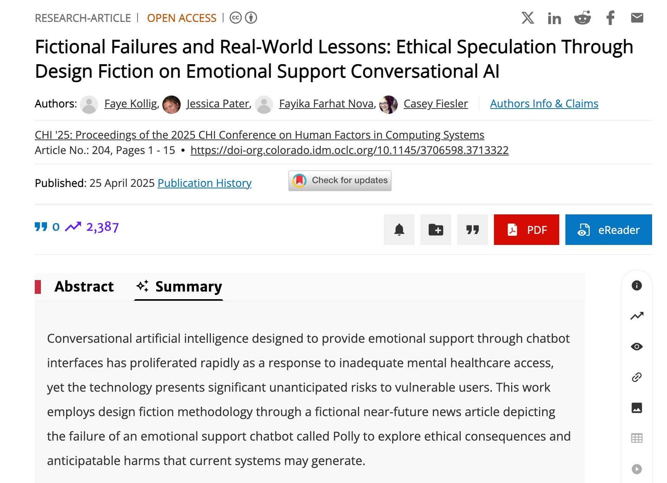Open metrics via the chart sidebar icon
667x483 pixels.
pos(636,316)
